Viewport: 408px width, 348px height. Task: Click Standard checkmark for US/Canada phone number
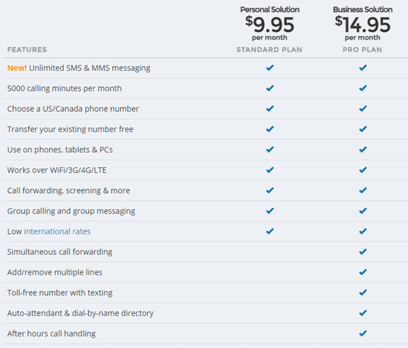(270, 109)
